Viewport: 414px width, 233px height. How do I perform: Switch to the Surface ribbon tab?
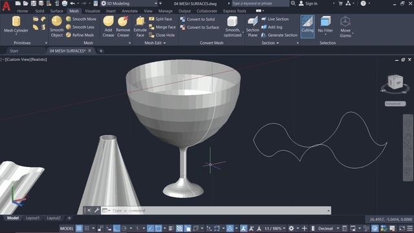click(x=56, y=11)
